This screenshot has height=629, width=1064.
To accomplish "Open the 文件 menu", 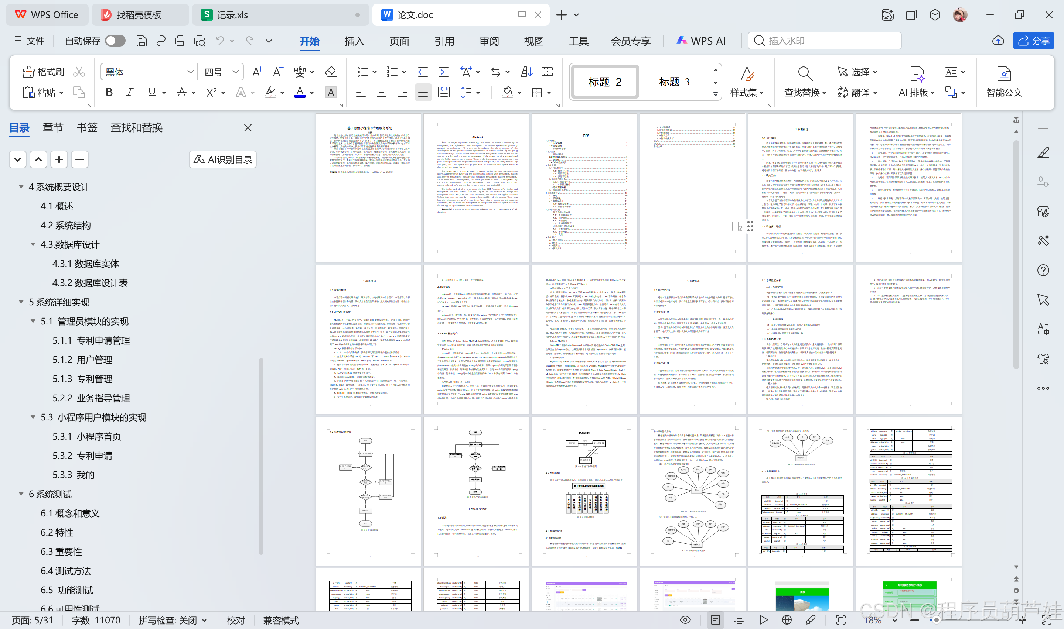I will point(29,41).
